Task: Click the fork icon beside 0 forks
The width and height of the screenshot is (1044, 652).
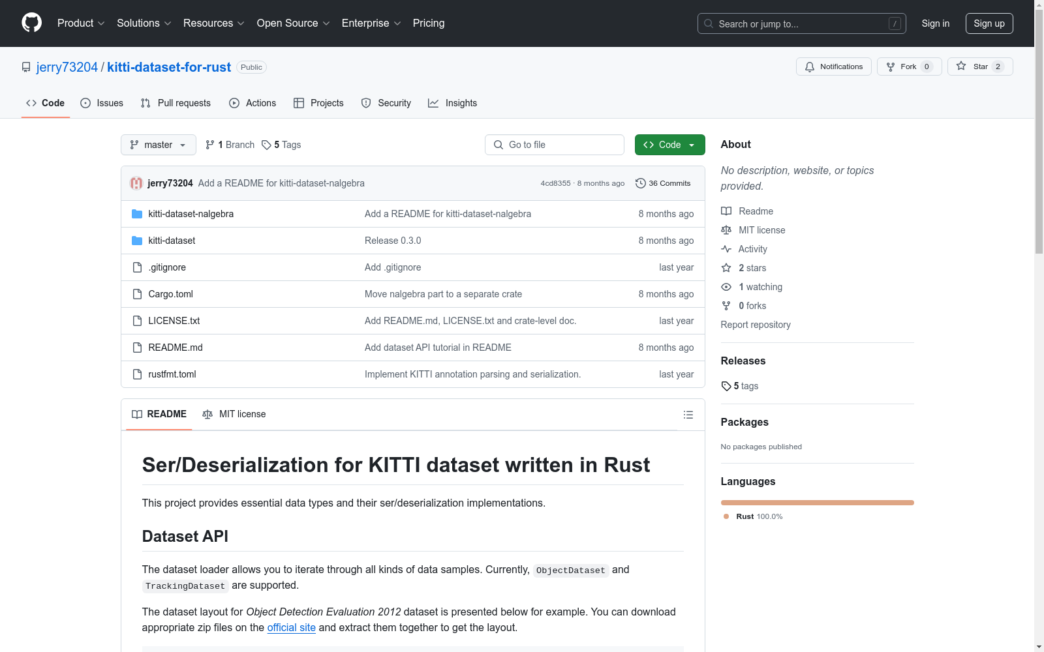Action: (x=726, y=306)
